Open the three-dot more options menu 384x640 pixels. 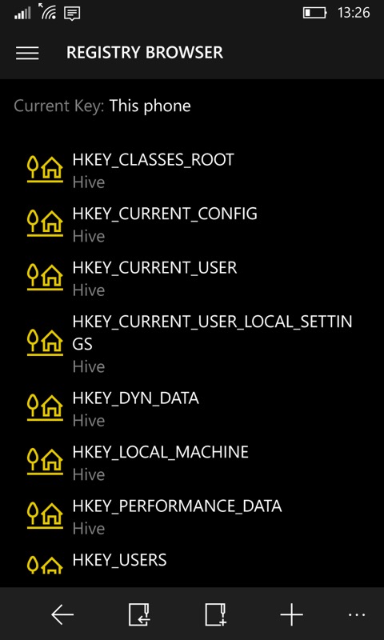tap(357, 614)
